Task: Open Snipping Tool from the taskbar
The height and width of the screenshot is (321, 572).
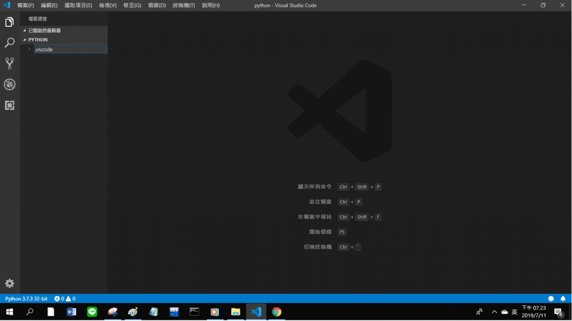Action: tap(113, 312)
